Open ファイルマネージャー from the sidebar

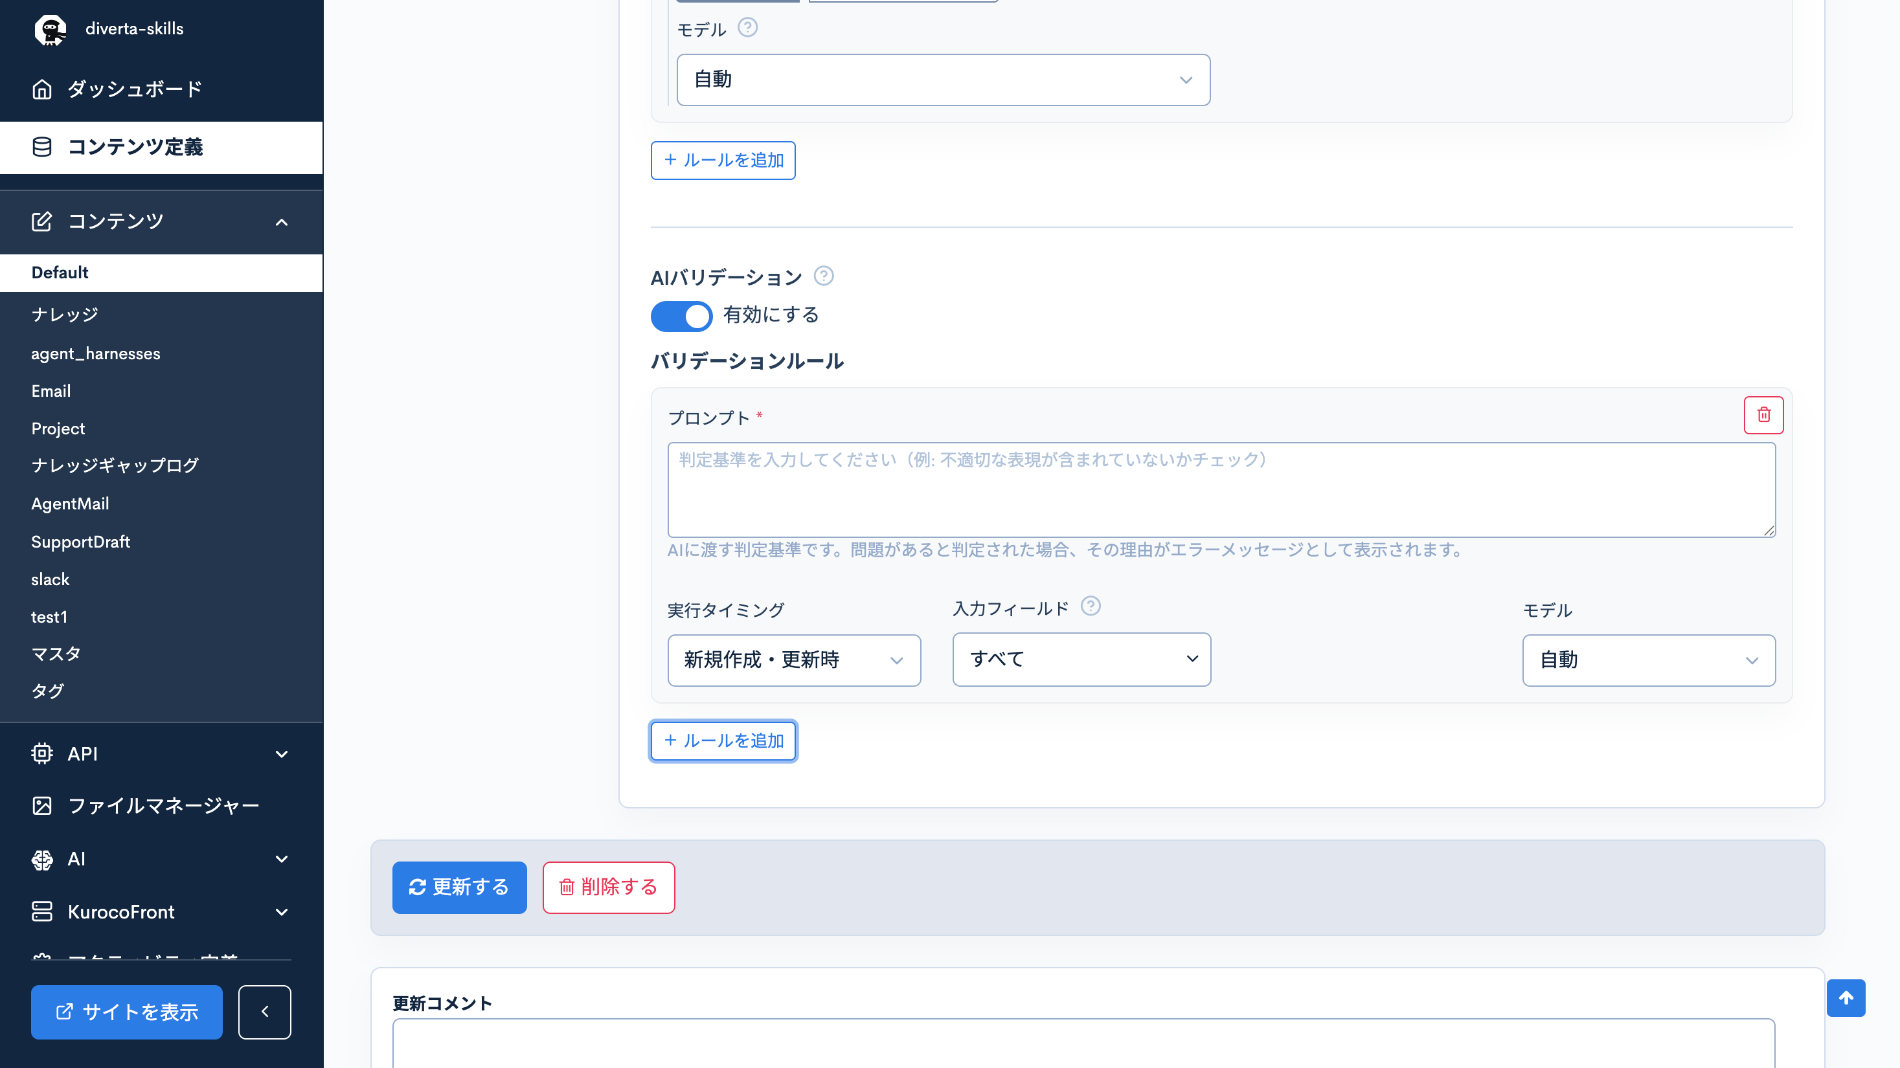point(163,806)
